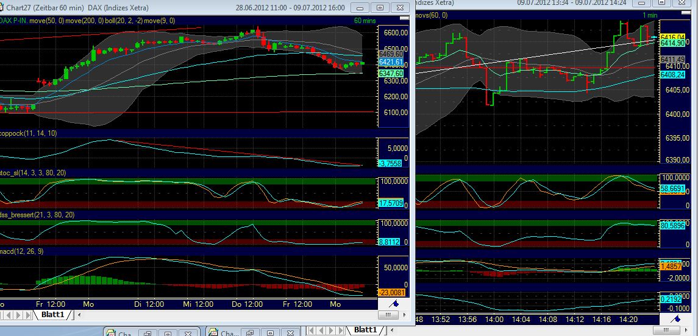The image size is (698, 336).
Task: Click Chart27 horizontal scrollbar left arrow
Action: (x=79, y=315)
